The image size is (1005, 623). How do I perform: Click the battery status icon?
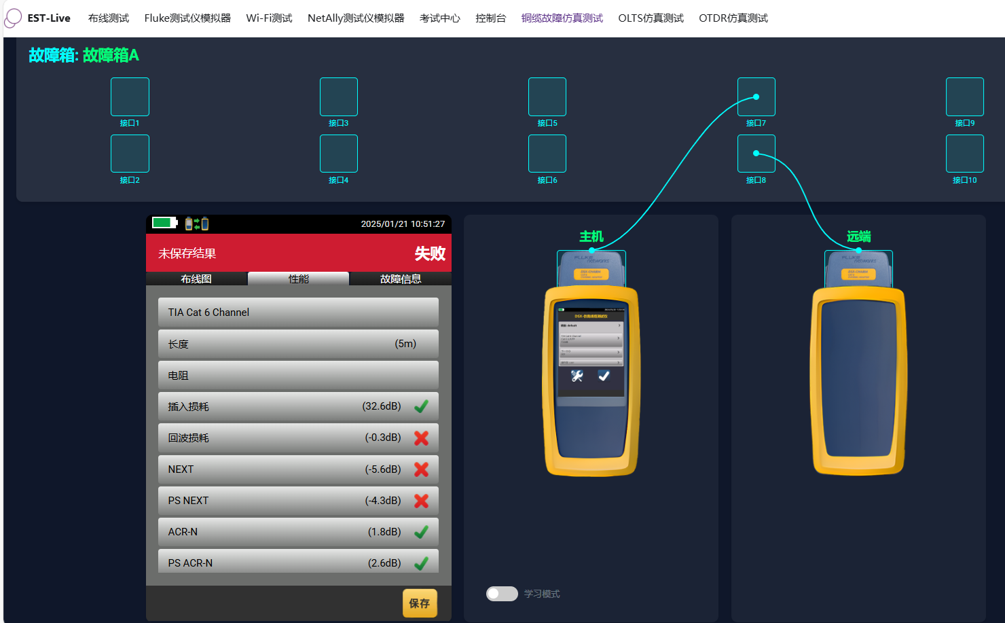coord(165,223)
